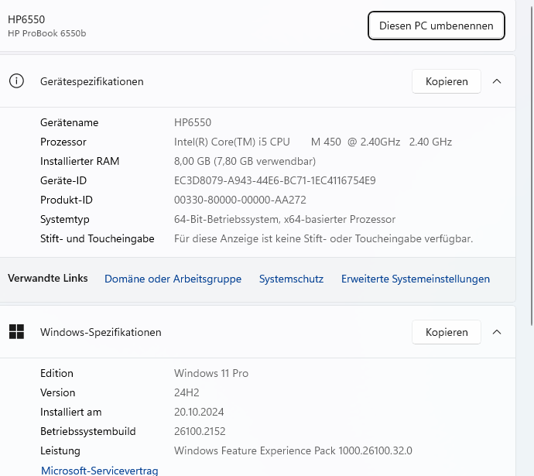Viewport: 534px width, 476px height.
Task: Collapse the Gerätespezifikationen section with its chevron
Action: tap(497, 81)
